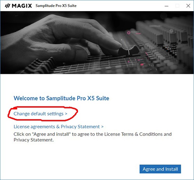The image size is (194, 180).
Task: Select the Samplitude Pro X5 Suite title text
Action: [x=56, y=6]
